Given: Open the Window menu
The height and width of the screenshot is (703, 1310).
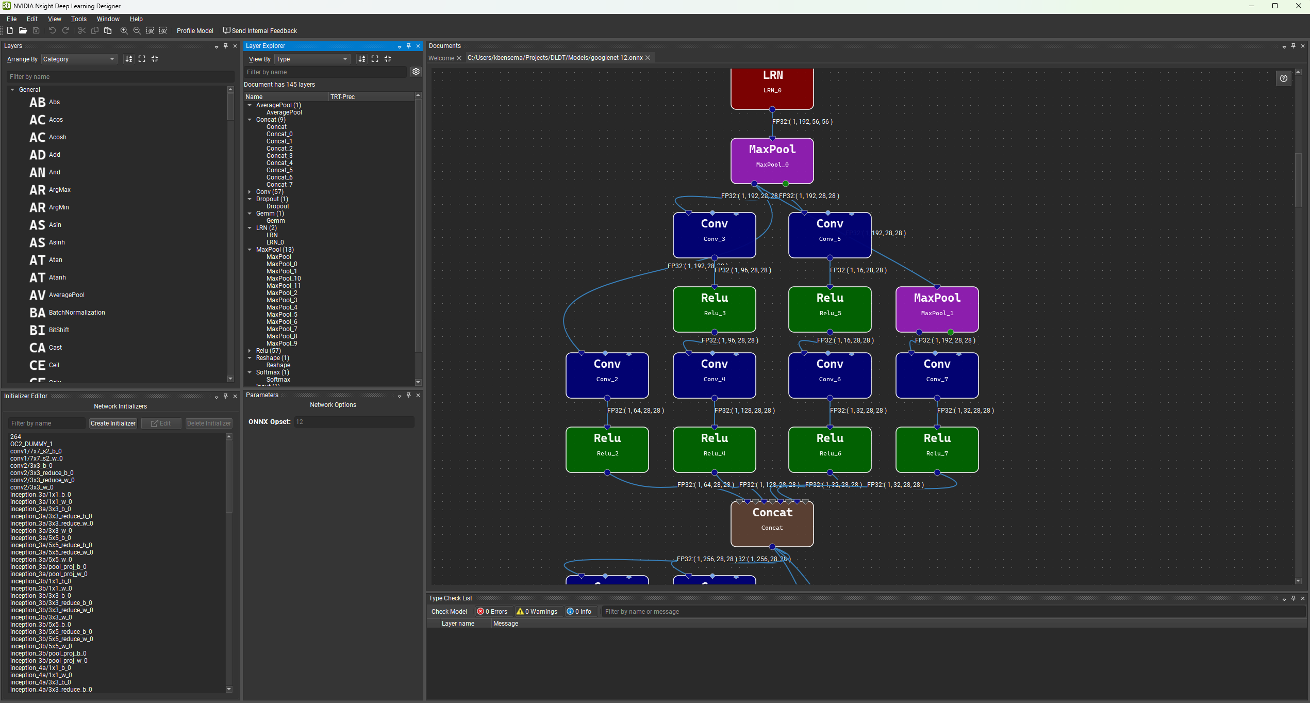Looking at the screenshot, I should 108,19.
